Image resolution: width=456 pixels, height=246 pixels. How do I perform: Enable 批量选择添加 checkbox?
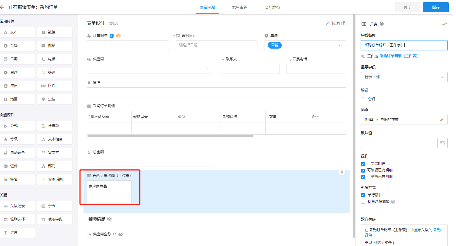coord(363,202)
